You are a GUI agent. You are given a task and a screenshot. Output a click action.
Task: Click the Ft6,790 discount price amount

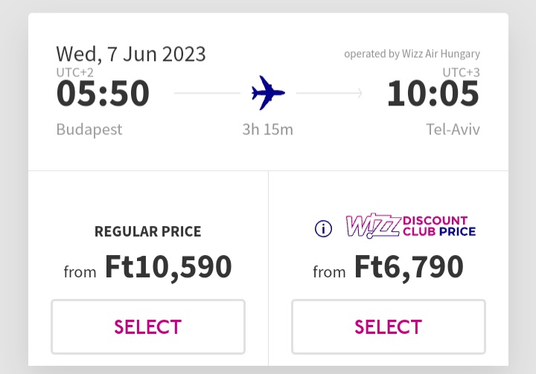409,267
